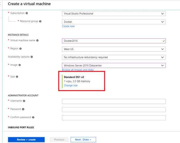Open the Image dropdown for Windows Server 2016

click(114, 66)
